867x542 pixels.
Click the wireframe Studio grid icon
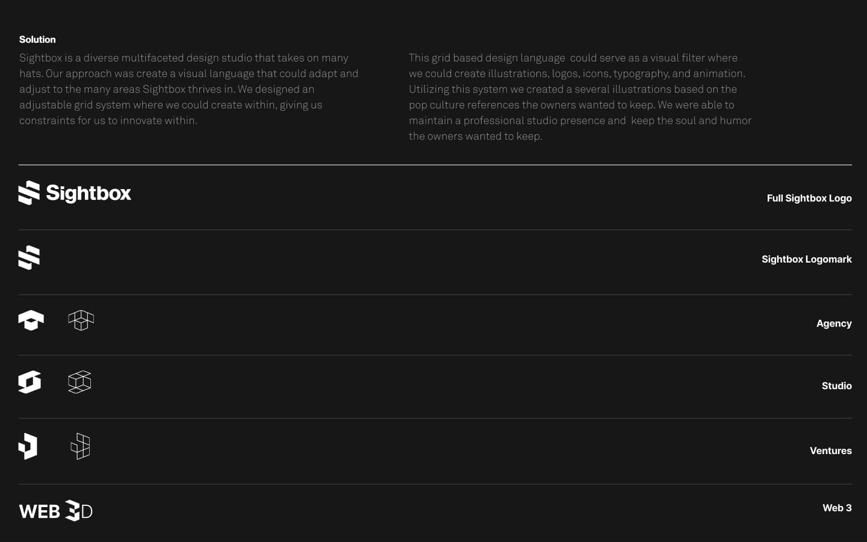click(79, 382)
